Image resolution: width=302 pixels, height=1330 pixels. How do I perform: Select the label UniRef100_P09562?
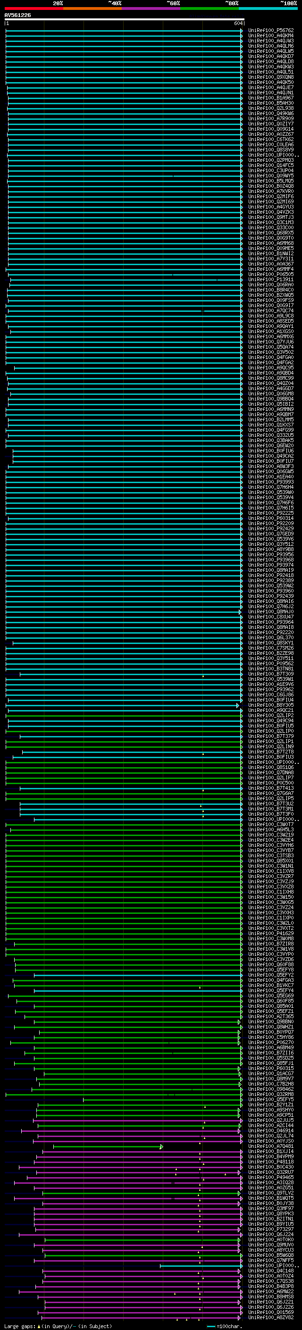pyautogui.click(x=271, y=663)
